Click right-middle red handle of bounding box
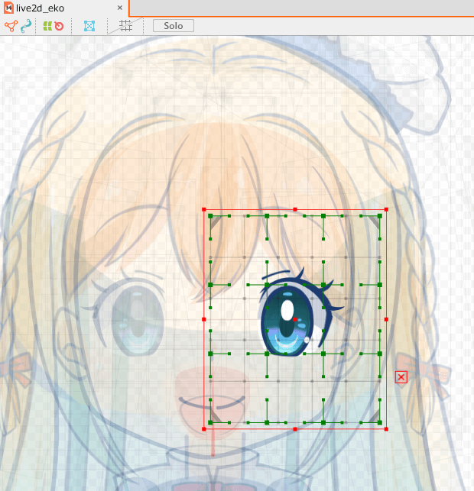Screen dimensions: 474x491 pos(386,319)
